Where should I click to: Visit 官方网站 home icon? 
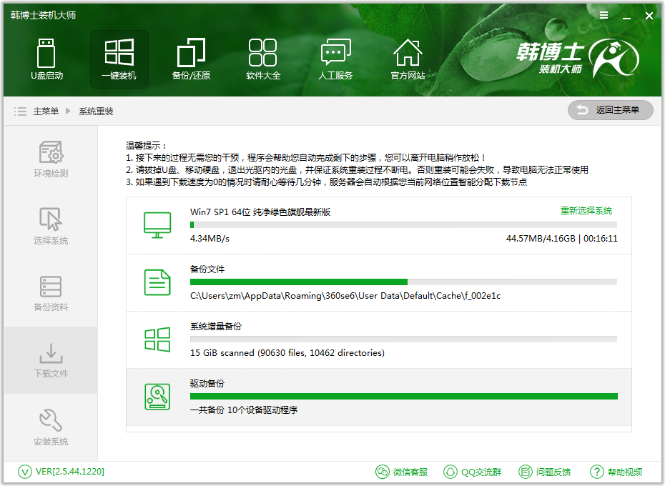[x=408, y=59]
